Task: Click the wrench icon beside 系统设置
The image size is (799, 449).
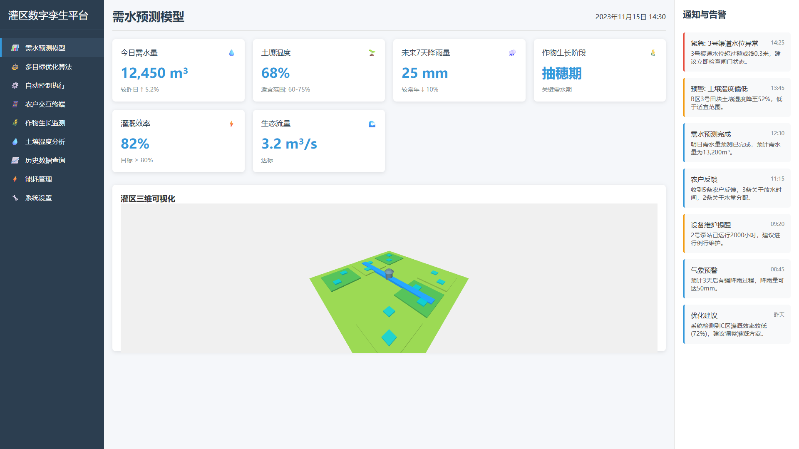Action: pyautogui.click(x=15, y=198)
